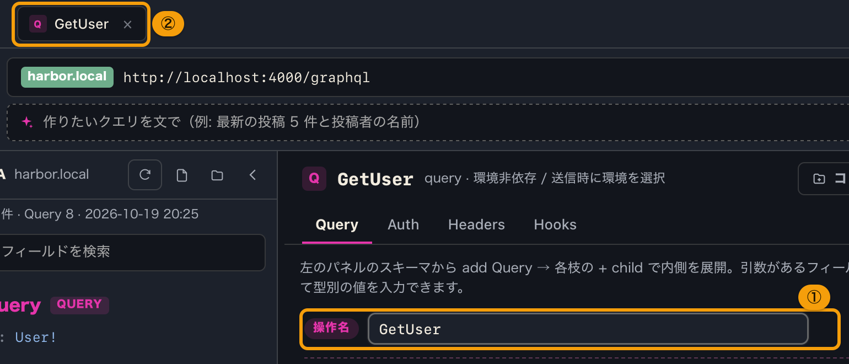
Task: Click the 操作名 label badge
Action: 331,328
